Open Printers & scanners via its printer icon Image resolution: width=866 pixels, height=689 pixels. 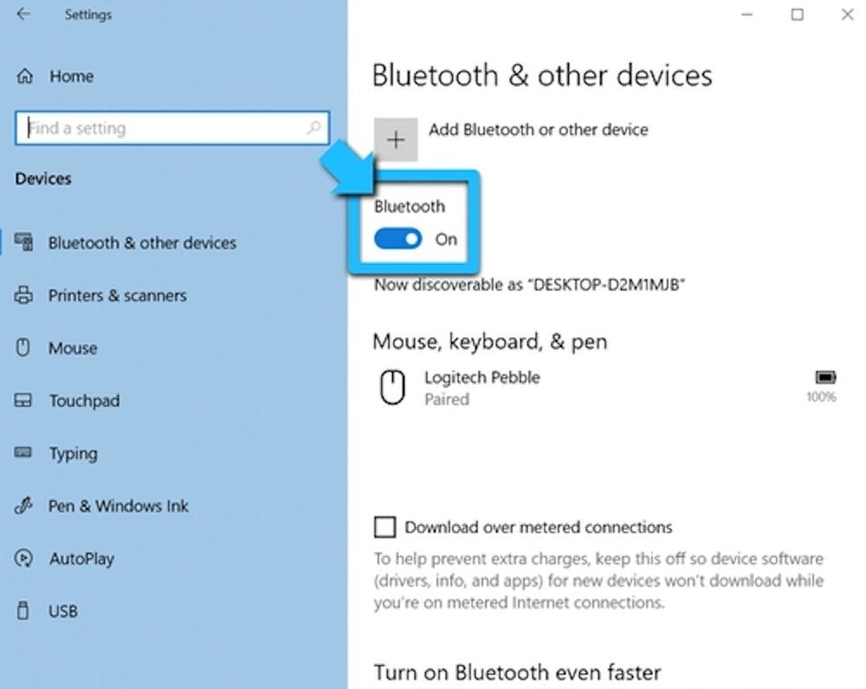[23, 295]
